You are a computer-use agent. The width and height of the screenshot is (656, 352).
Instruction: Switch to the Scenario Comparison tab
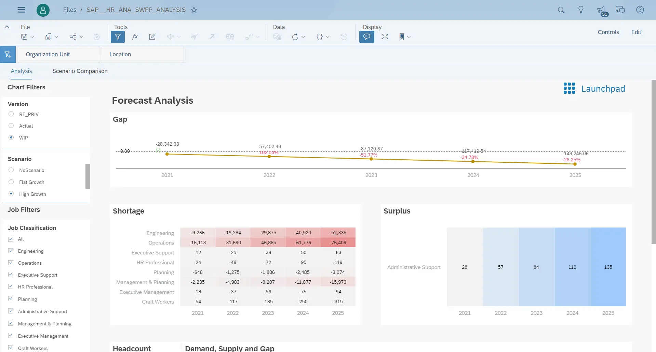[x=80, y=71]
